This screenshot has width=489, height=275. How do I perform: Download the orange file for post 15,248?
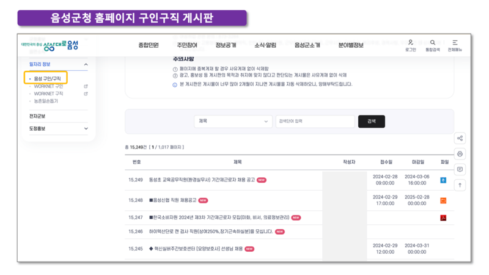[443, 200]
